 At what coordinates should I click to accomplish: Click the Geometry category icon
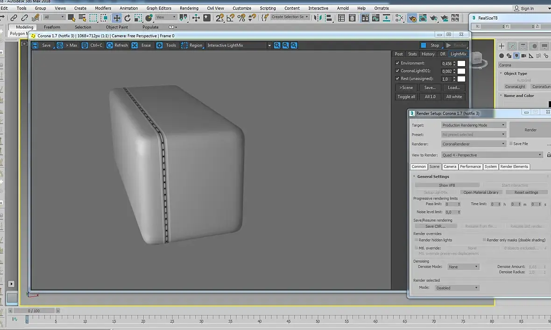pos(502,56)
